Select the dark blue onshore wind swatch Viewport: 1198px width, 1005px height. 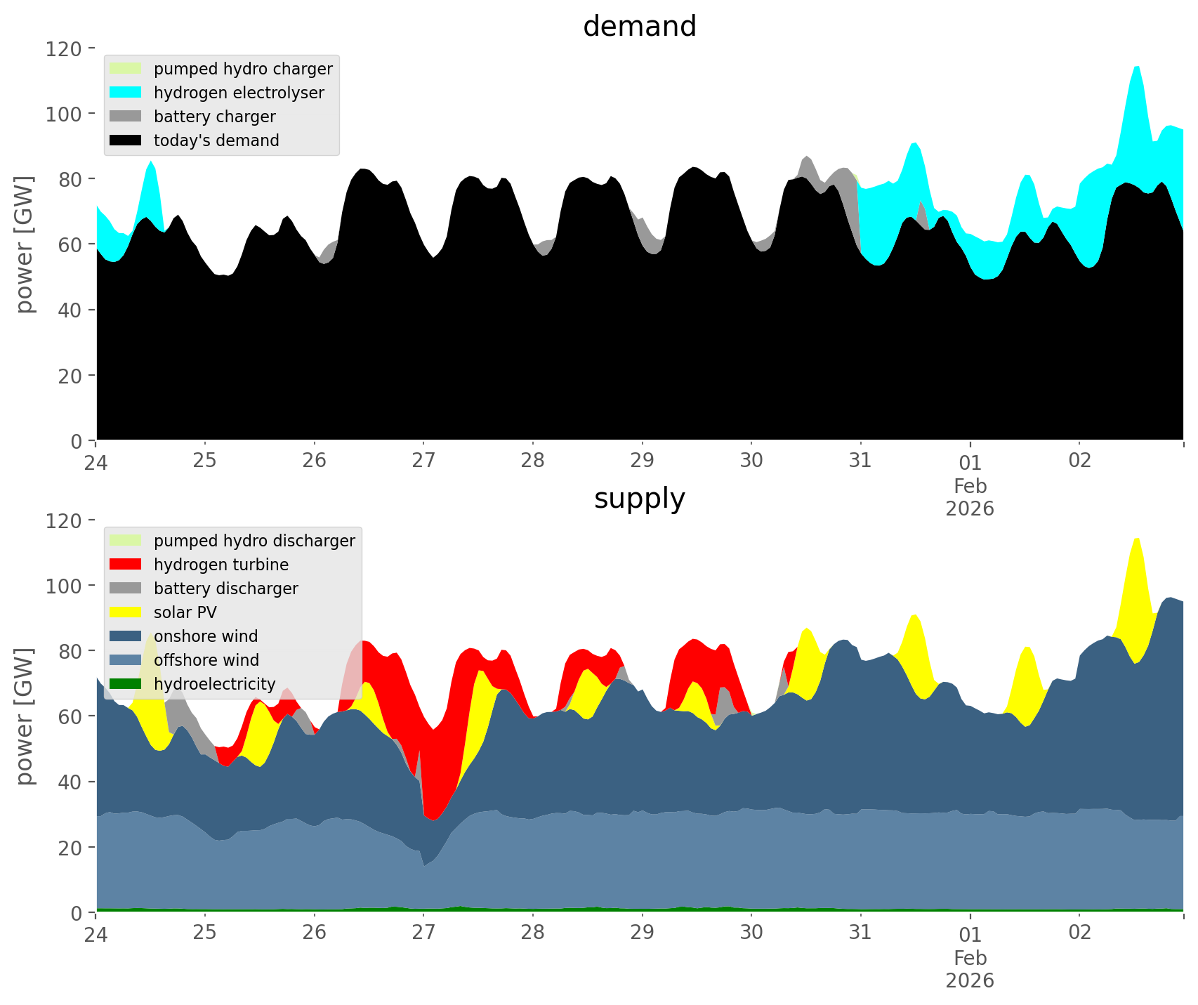click(x=126, y=636)
